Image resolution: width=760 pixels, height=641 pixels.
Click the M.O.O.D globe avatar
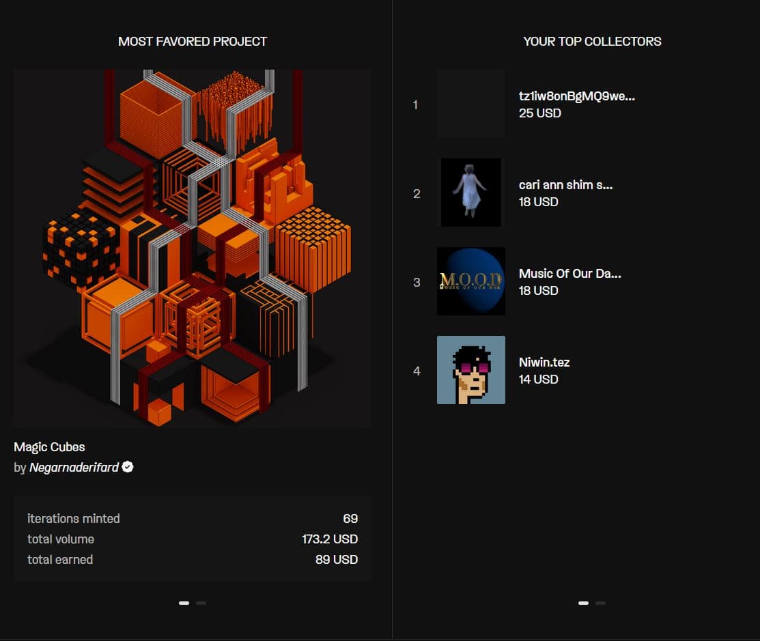click(471, 281)
